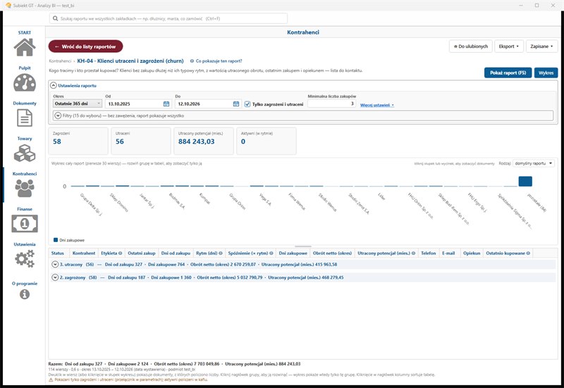The height and width of the screenshot is (388, 564).
Task: Click the Subiekt GT app icon in title bar
Action: click(8, 6)
